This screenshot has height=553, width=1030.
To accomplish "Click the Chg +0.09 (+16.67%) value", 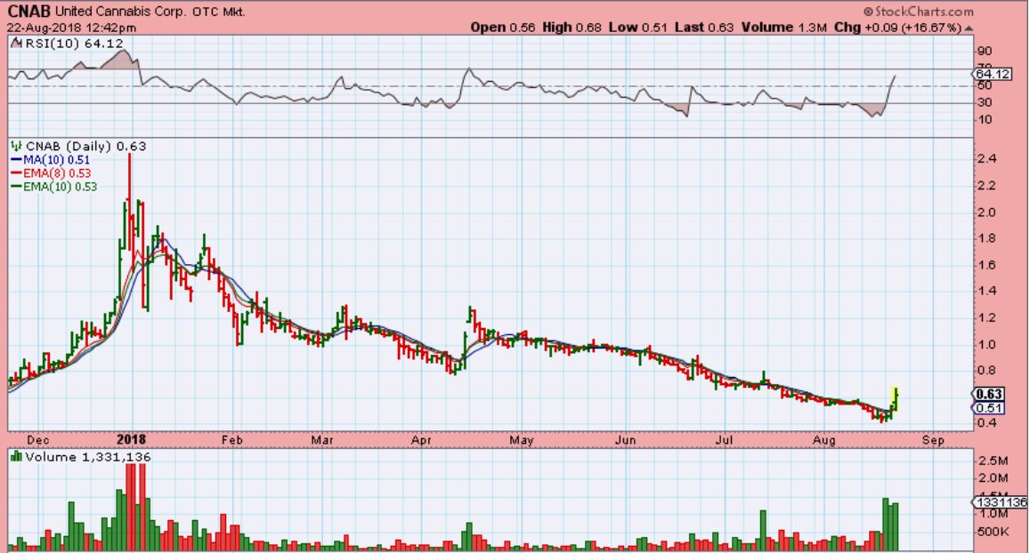I will pyautogui.click(x=897, y=28).
